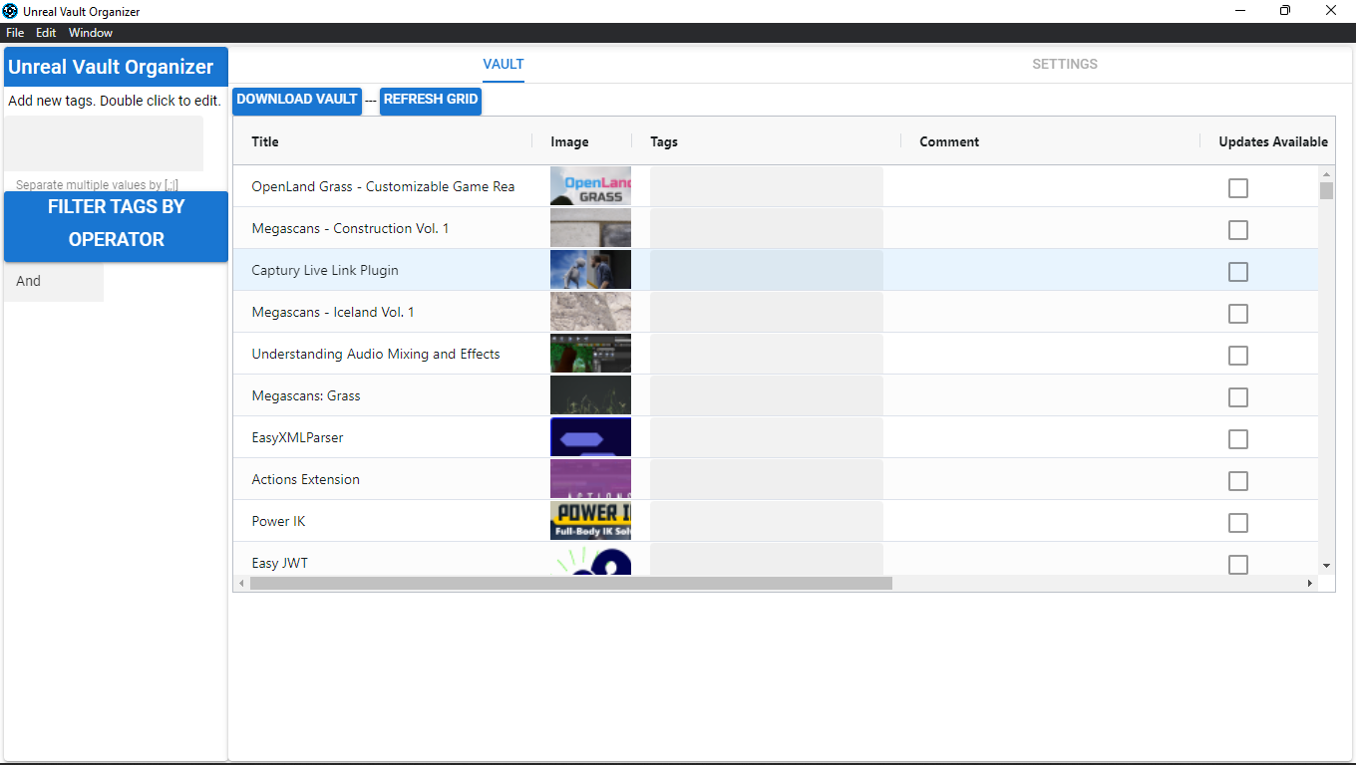Image resolution: width=1356 pixels, height=765 pixels.
Task: Click the Actions Extension thumbnail
Action: (x=590, y=479)
